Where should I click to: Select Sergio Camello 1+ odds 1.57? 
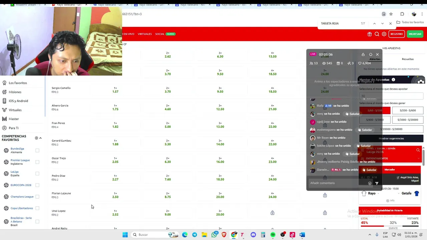coord(115,90)
